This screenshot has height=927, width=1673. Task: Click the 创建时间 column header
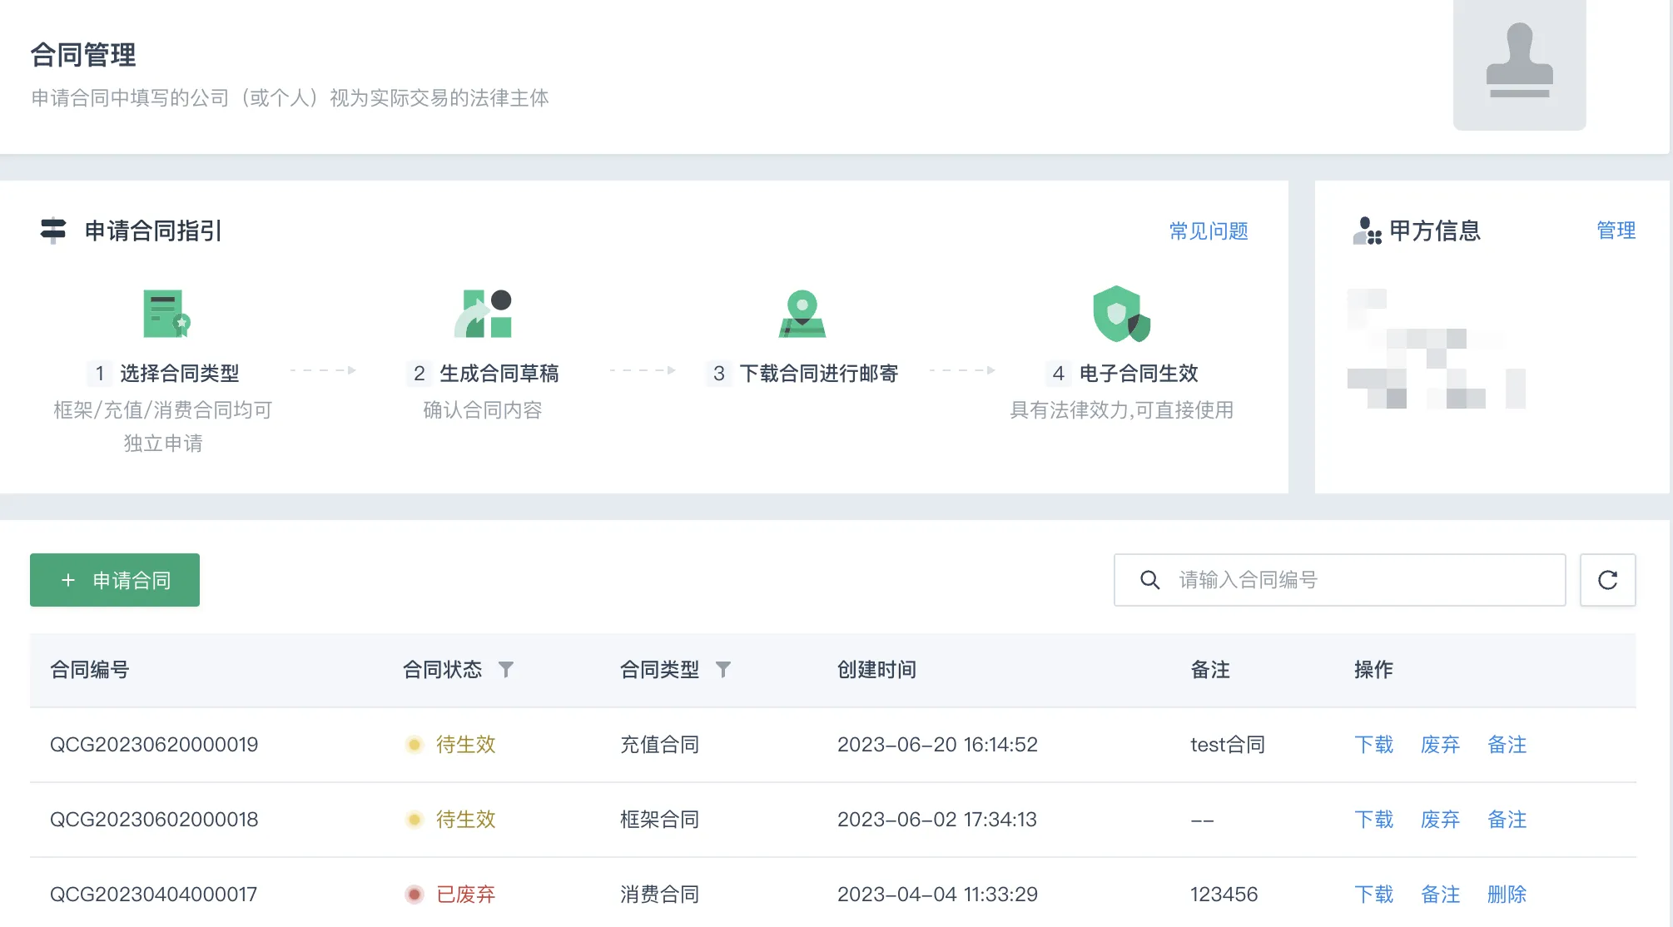(x=876, y=669)
